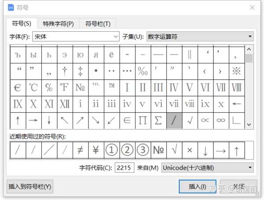
Task: Pick the № recent symbol
Action: tap(158, 150)
